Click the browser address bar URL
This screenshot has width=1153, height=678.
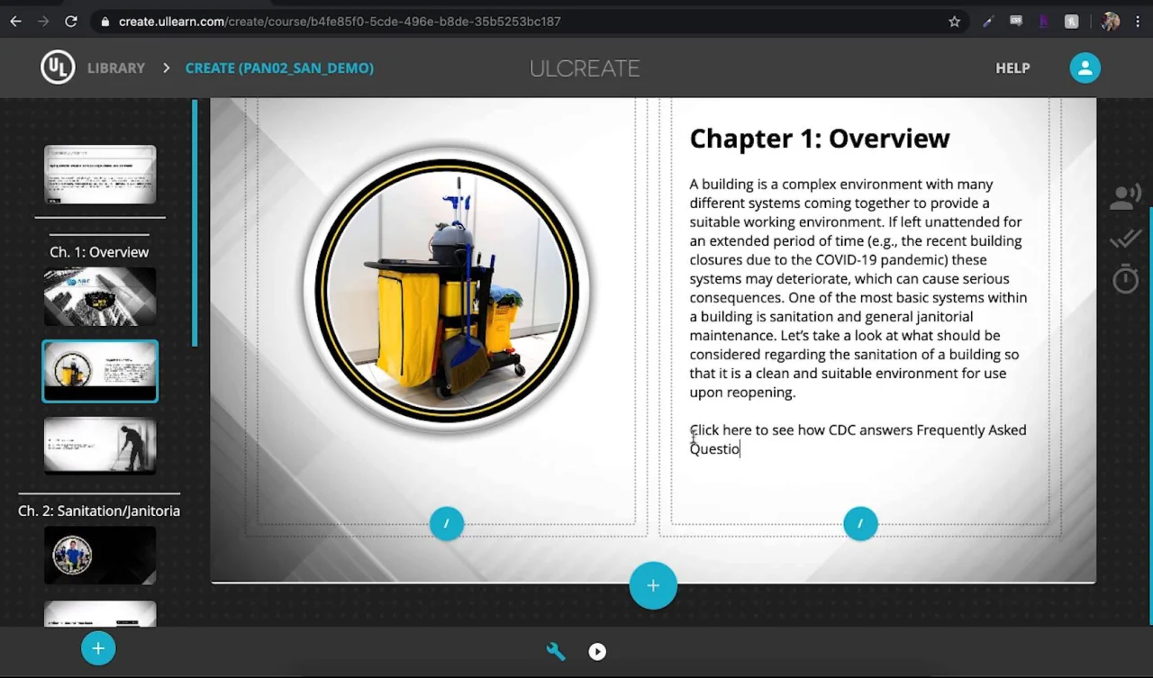pyautogui.click(x=340, y=22)
